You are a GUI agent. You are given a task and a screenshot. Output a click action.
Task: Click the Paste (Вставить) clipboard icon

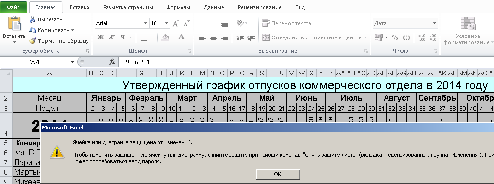click(x=14, y=23)
